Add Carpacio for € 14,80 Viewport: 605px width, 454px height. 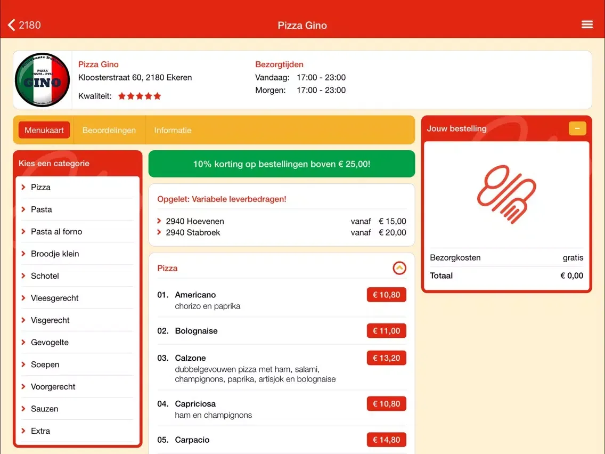tap(386, 440)
